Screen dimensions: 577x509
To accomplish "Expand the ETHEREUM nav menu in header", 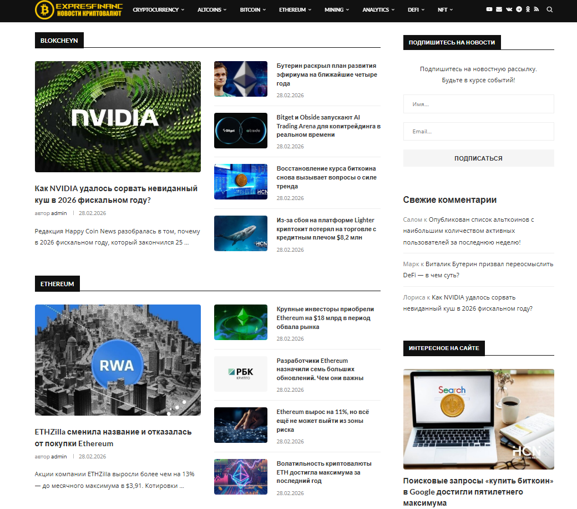I will 295,9.
